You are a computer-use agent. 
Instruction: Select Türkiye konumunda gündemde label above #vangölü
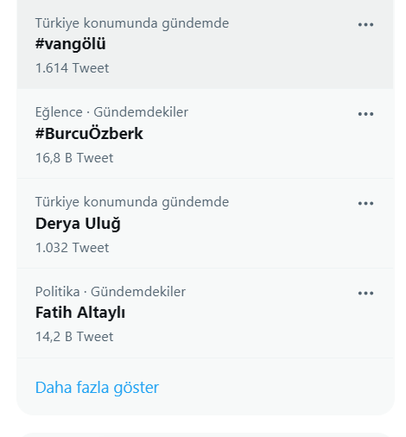click(132, 23)
